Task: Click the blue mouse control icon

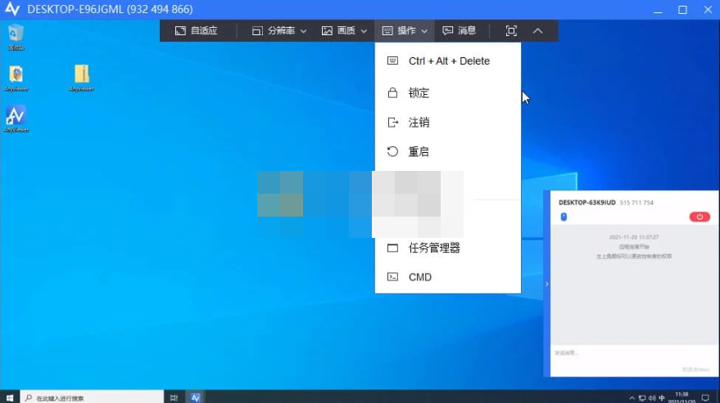Action: 564,217
